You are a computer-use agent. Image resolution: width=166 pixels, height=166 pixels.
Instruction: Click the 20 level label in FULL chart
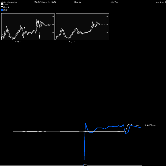[x=107, y=32]
